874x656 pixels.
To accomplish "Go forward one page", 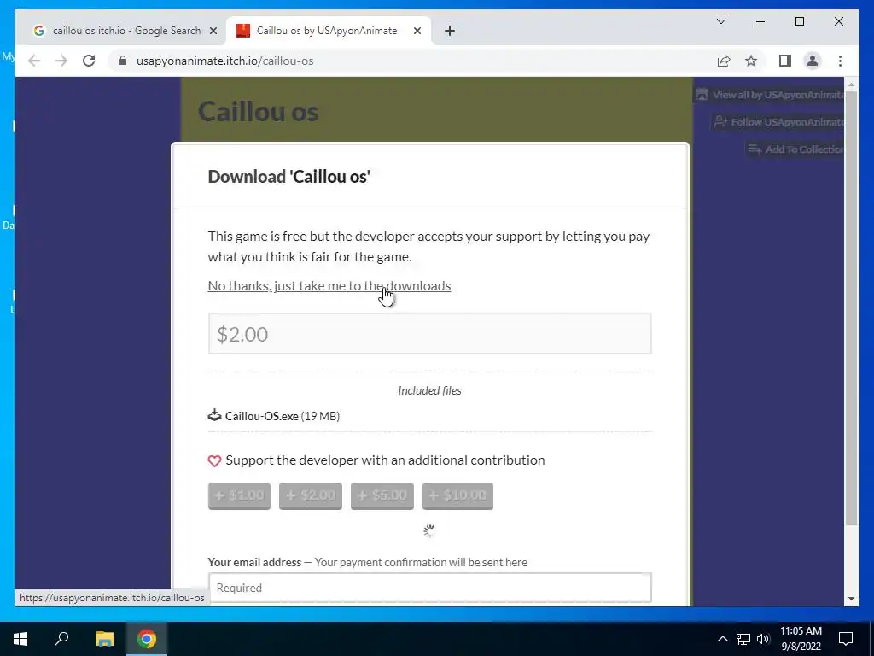I will pyautogui.click(x=61, y=61).
